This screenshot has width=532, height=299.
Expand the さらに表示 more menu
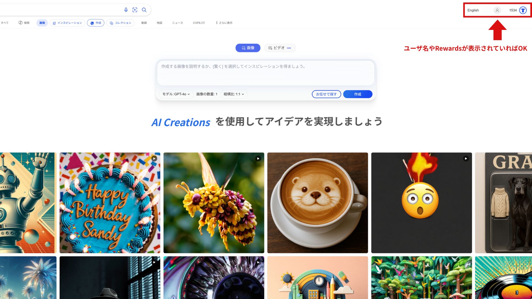[224, 23]
